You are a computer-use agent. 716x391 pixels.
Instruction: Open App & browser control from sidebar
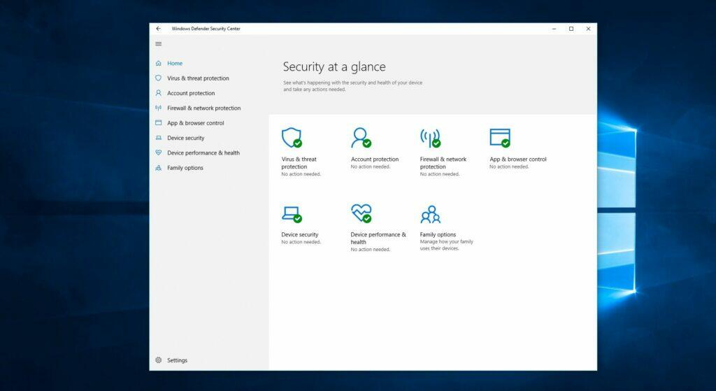coord(196,123)
